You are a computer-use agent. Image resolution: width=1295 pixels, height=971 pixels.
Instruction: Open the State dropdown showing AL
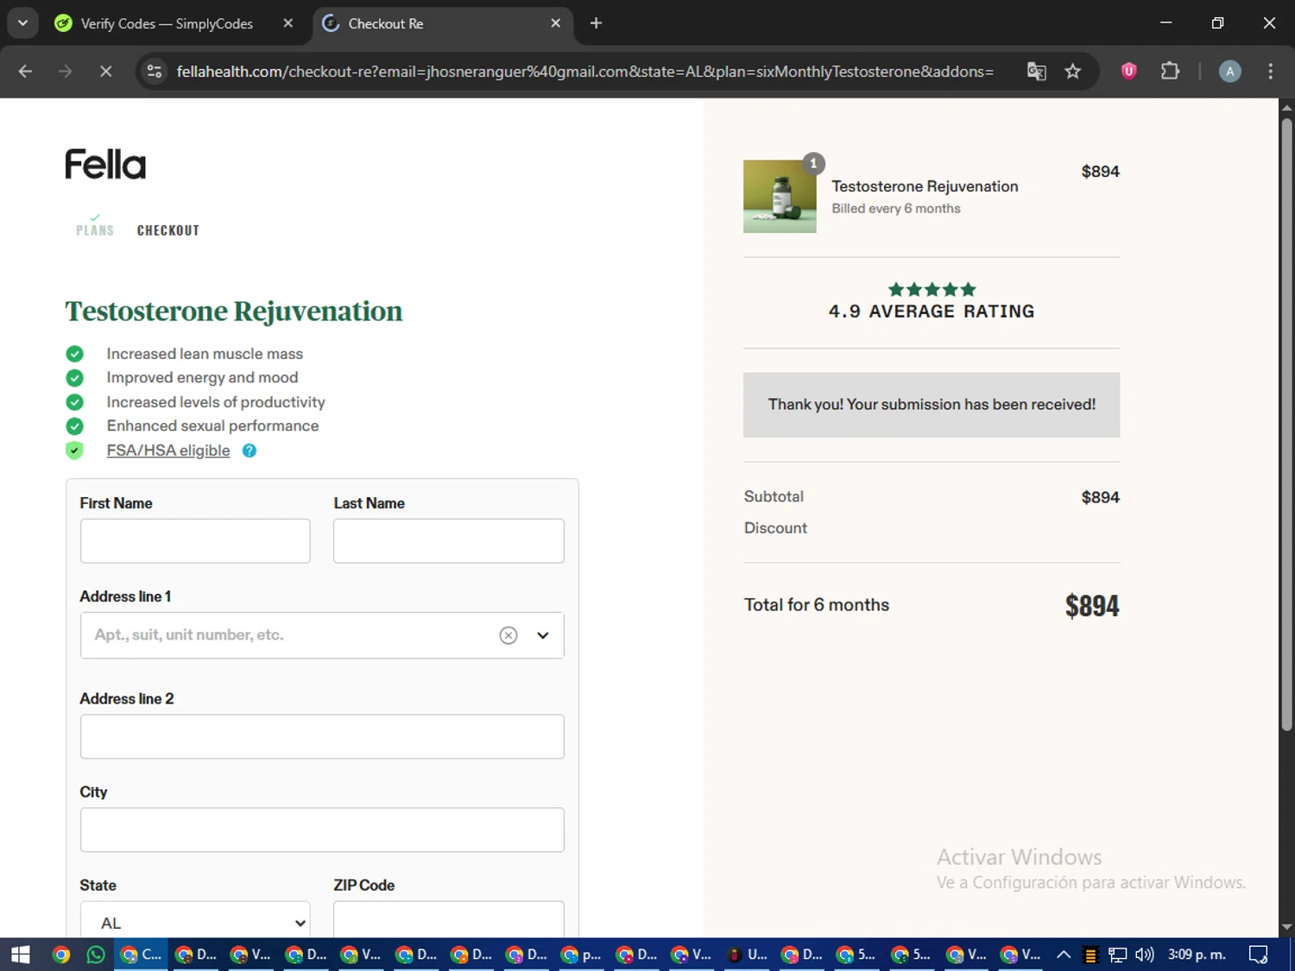(x=195, y=921)
